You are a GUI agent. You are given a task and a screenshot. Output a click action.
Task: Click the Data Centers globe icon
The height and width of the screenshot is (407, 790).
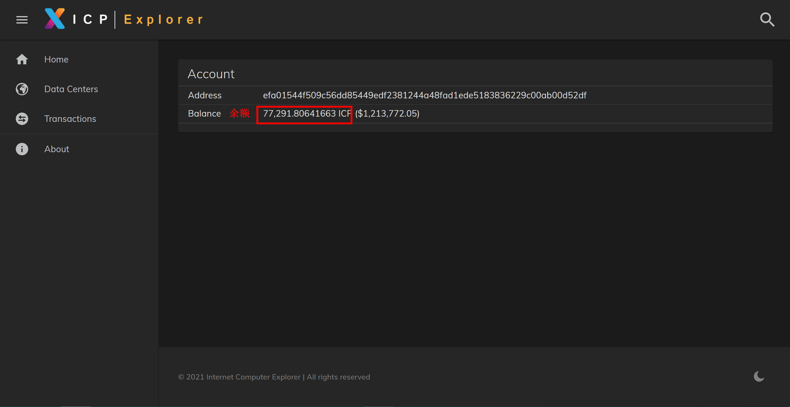point(22,89)
